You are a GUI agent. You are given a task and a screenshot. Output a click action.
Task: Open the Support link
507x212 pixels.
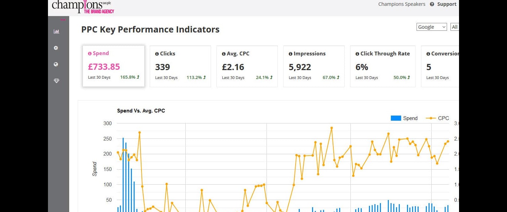pyautogui.click(x=447, y=4)
